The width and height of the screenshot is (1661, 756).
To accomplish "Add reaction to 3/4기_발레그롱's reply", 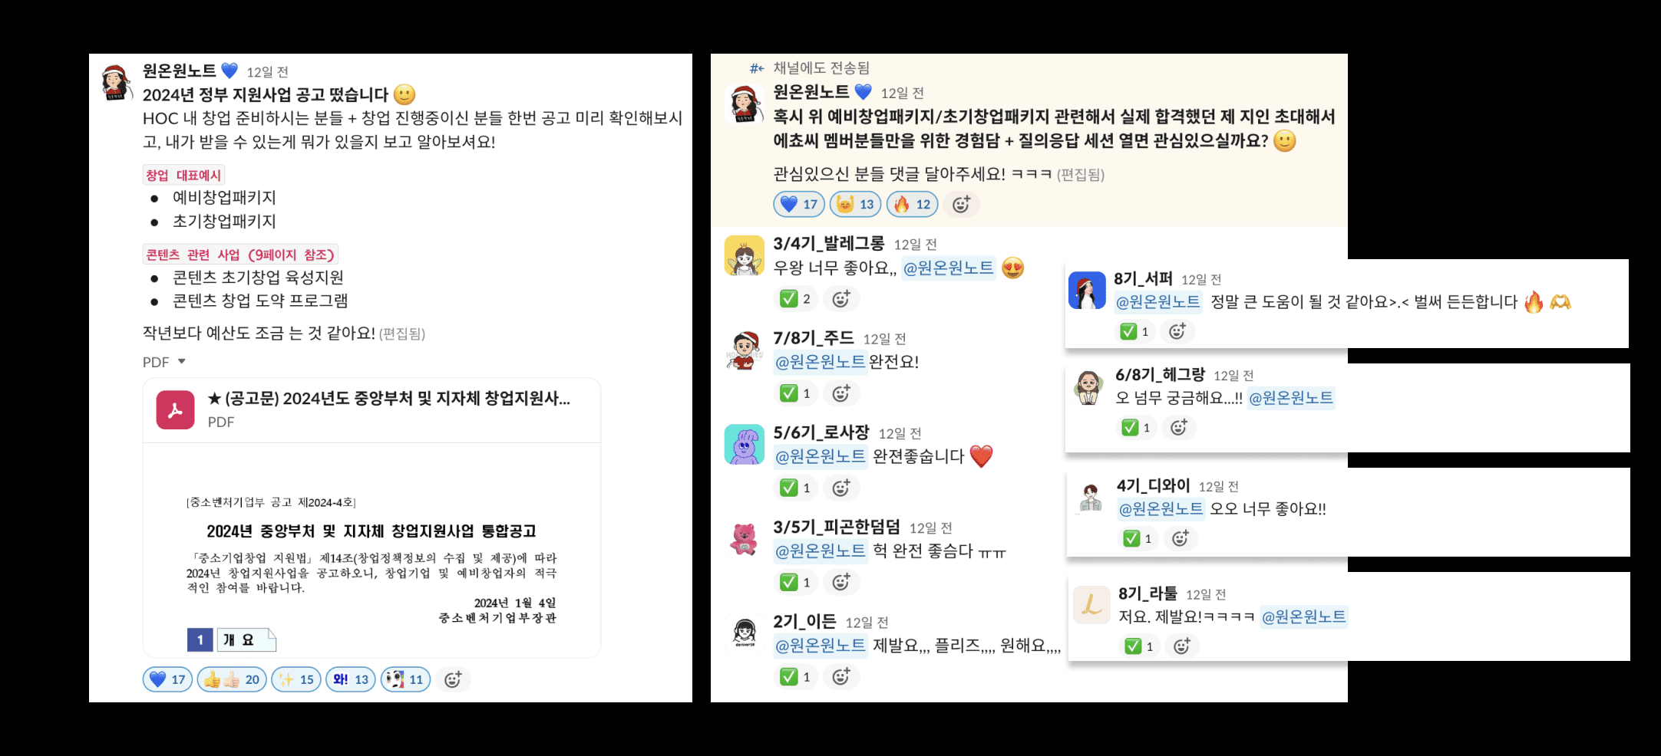I will click(841, 299).
